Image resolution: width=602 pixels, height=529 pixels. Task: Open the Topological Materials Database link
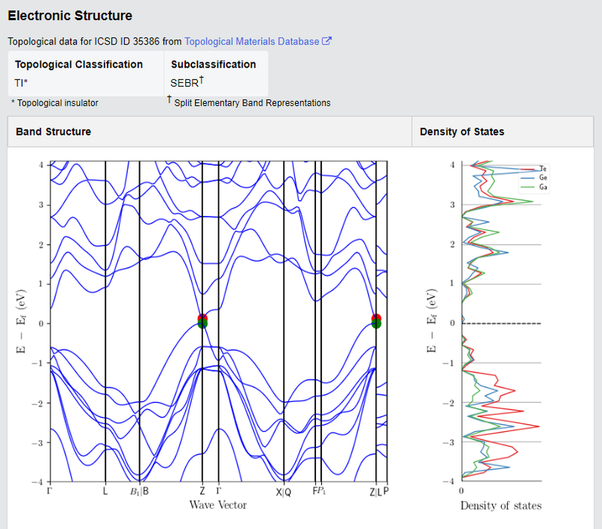[x=251, y=41]
